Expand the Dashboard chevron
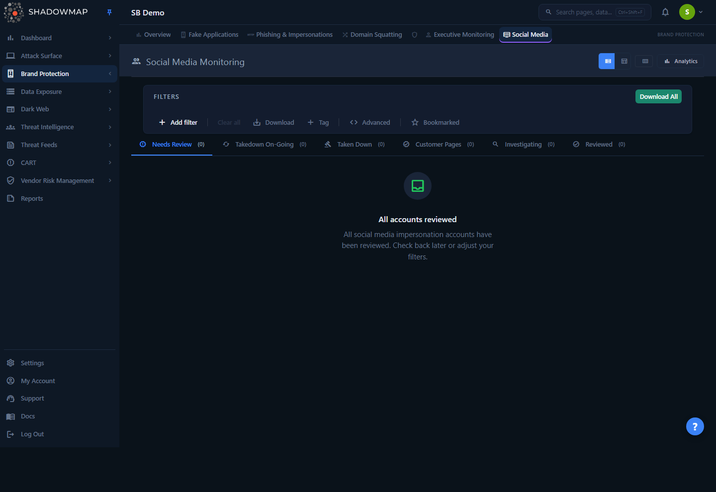 (110, 38)
